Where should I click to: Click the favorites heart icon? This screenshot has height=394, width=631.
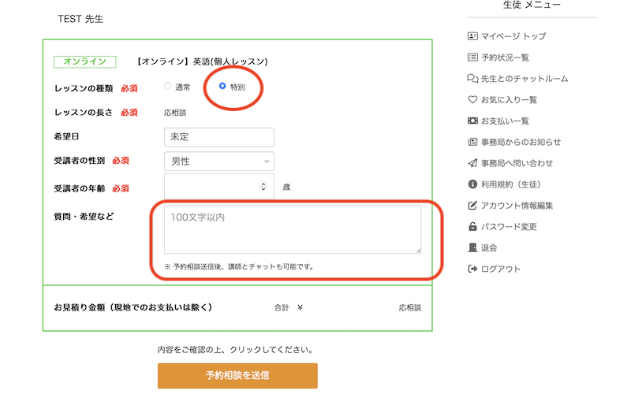pos(472,100)
